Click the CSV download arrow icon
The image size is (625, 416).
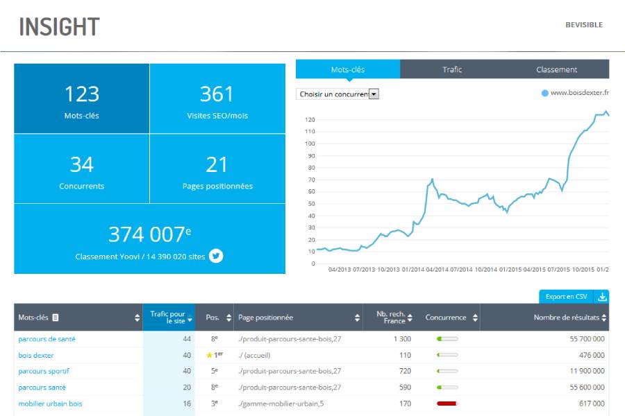(x=602, y=297)
